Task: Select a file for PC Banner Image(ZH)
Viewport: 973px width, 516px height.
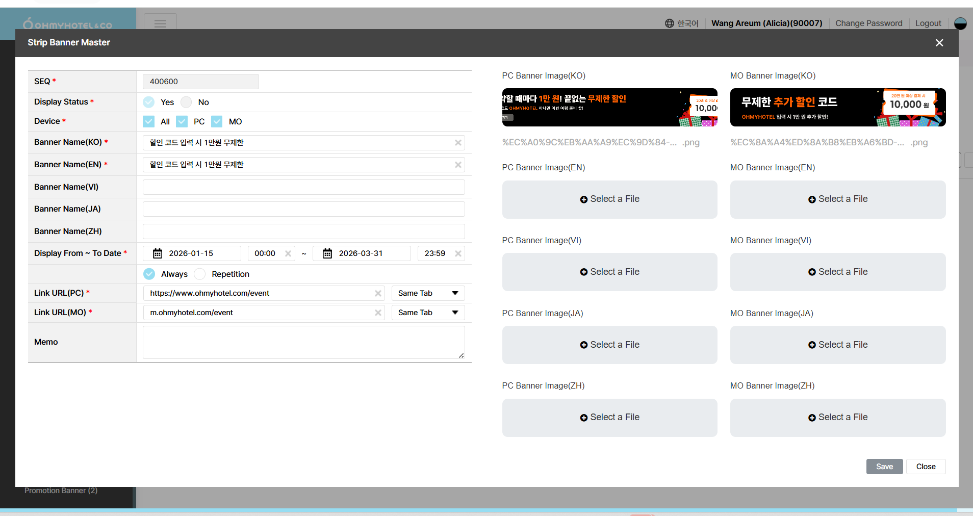Action: click(610, 418)
